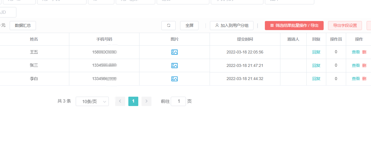Open image icon in 李白 row
This screenshot has height=144, width=371.
click(175, 79)
